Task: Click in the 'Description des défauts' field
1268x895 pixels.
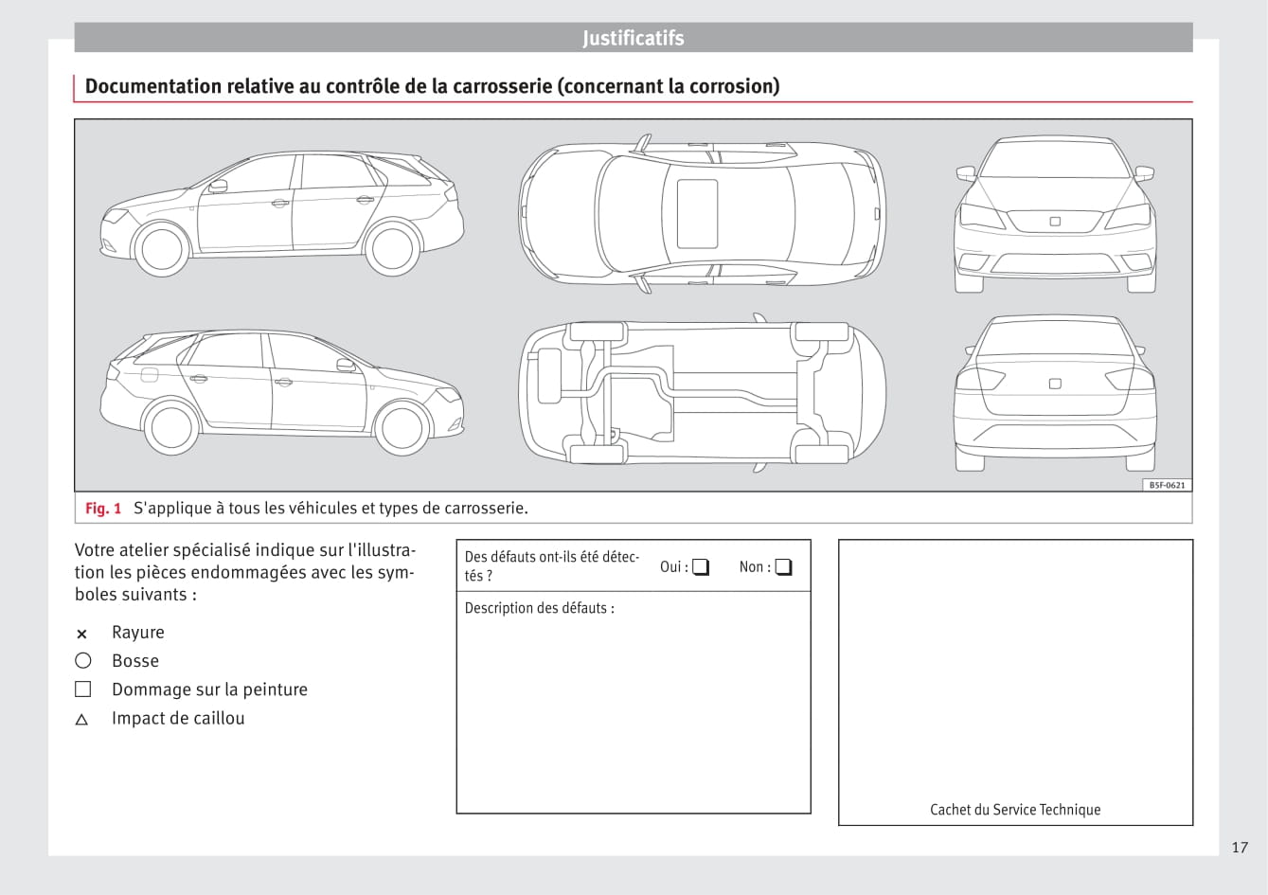Action: coord(633,710)
